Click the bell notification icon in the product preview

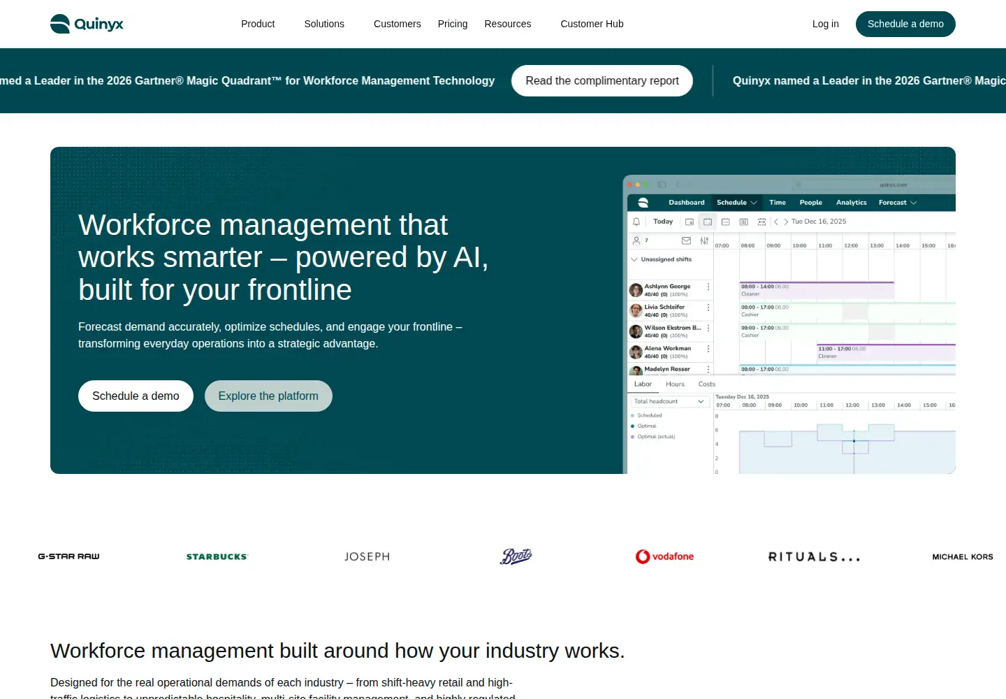coord(636,222)
